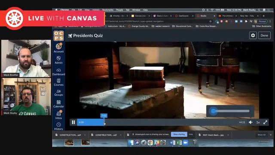Open the Chrome extensions puzzle icon

click(x=246, y=21)
